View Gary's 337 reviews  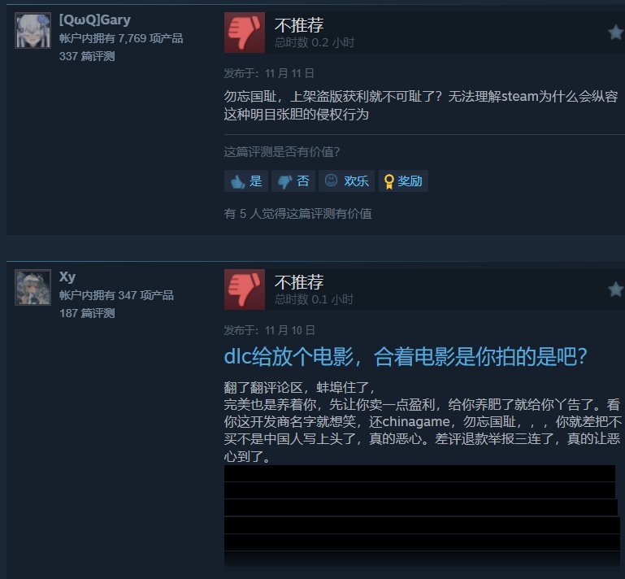(87, 56)
